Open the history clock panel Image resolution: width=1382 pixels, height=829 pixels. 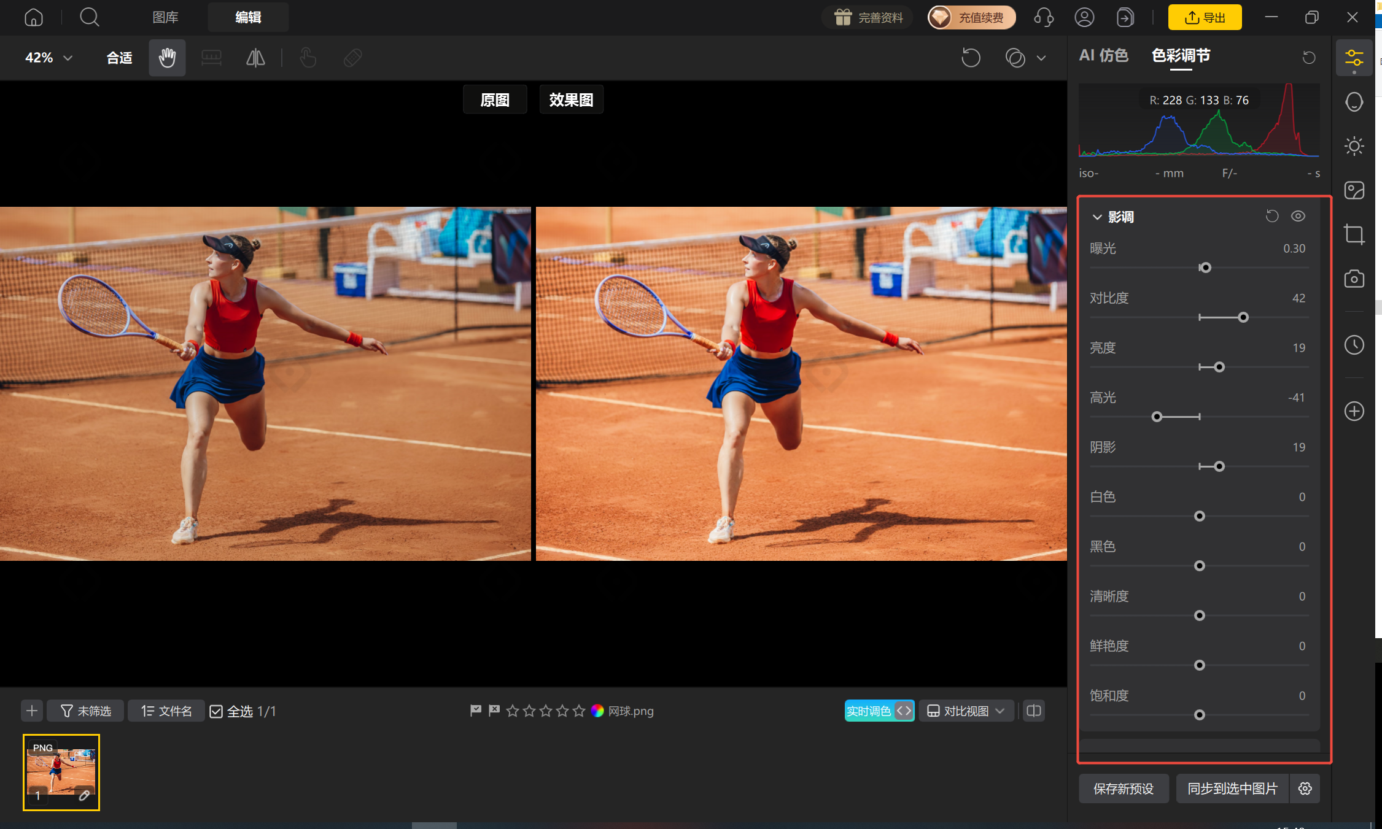[x=1354, y=345]
